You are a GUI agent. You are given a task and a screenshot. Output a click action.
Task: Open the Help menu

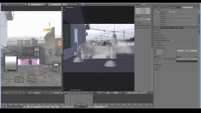(x=22, y=4)
